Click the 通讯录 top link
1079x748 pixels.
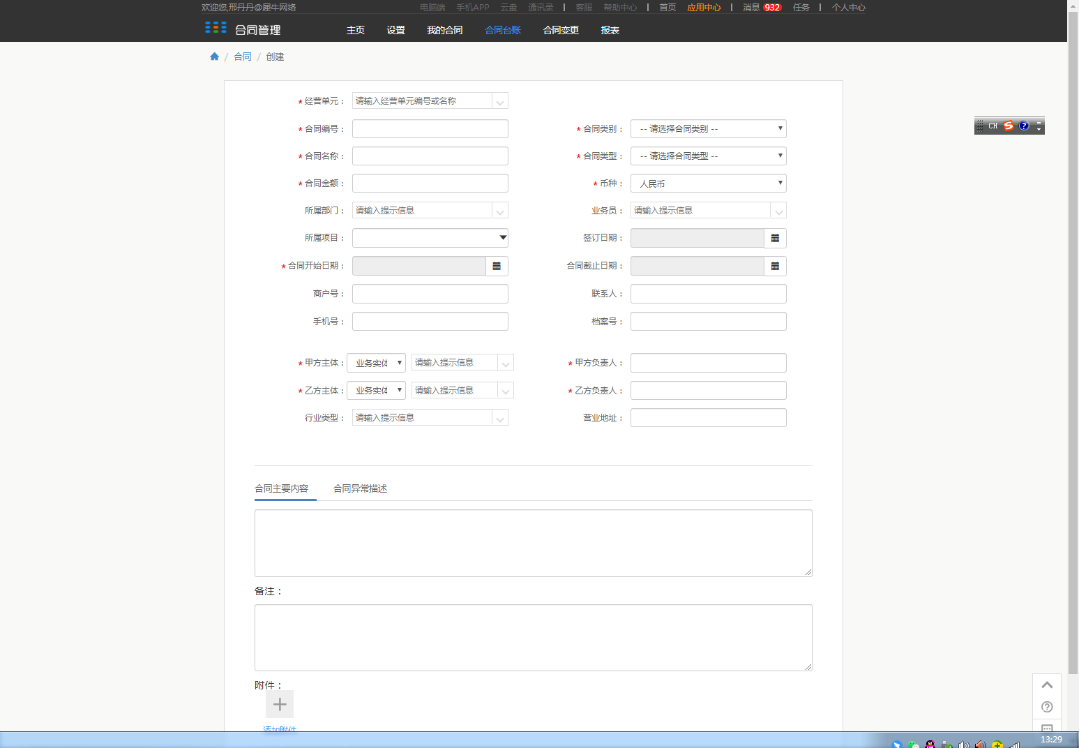541,7
